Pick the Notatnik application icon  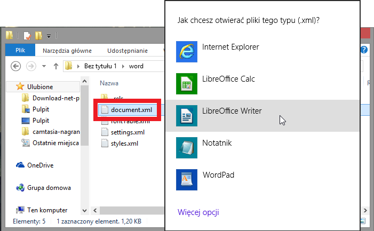pos(187,148)
